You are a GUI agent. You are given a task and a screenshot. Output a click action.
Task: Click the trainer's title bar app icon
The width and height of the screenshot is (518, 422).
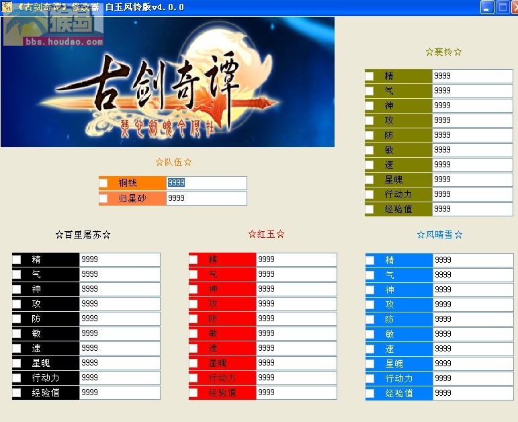click(6, 7)
